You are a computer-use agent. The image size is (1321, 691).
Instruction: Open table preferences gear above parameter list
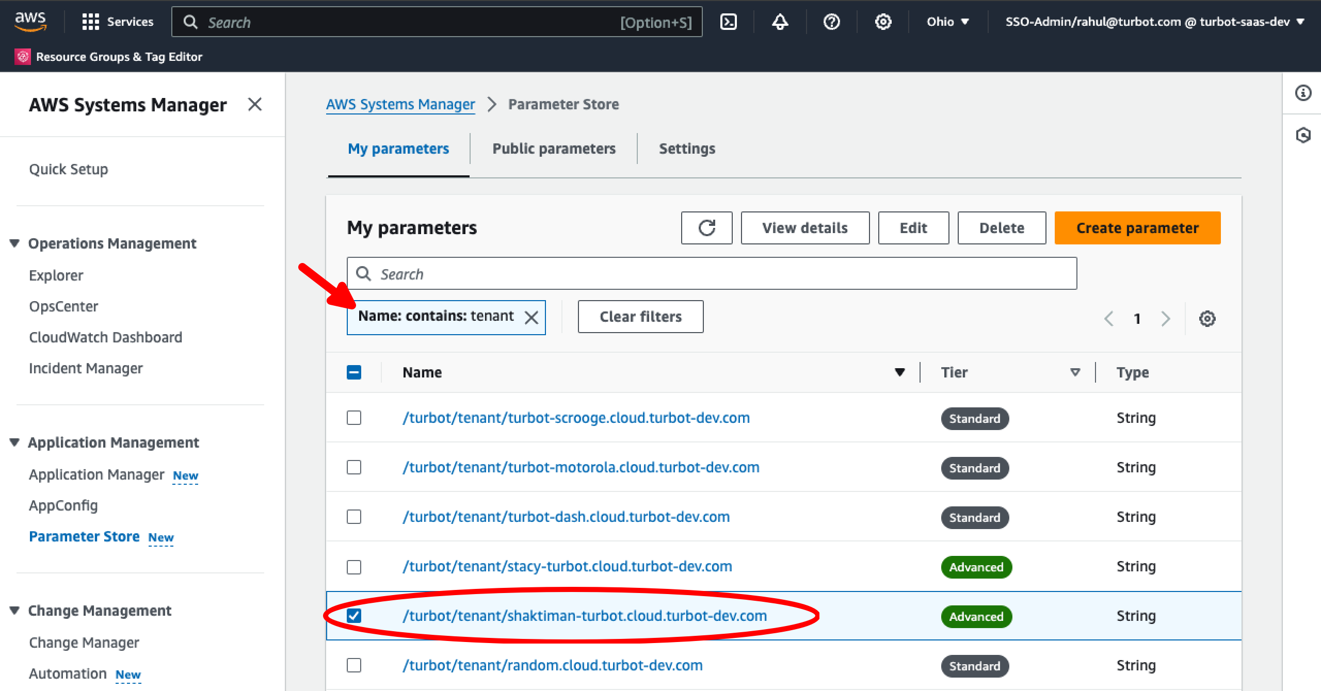[1207, 319]
